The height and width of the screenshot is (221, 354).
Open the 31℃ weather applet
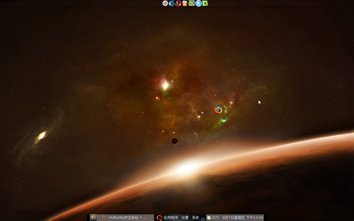pos(213,218)
